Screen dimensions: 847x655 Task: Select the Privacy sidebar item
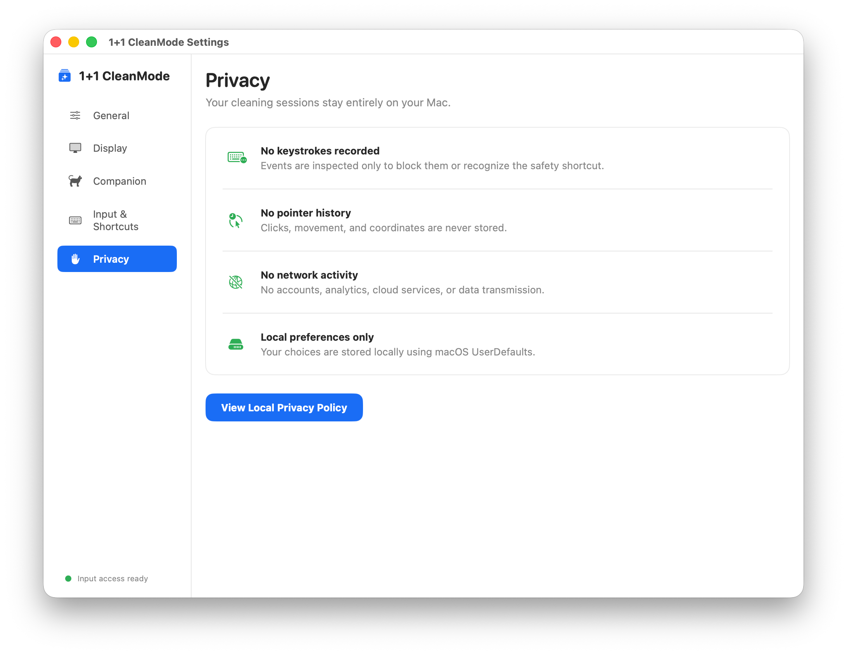coord(117,259)
